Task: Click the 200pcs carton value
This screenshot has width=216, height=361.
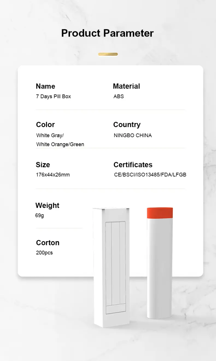Action: (44, 253)
